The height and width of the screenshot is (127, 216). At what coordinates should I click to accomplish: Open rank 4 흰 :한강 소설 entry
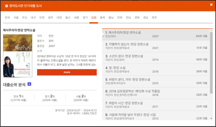[x=156, y=70]
